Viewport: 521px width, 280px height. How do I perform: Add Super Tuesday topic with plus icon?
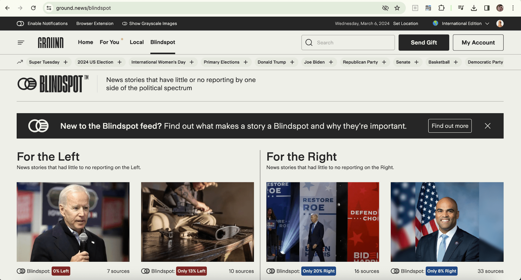66,62
